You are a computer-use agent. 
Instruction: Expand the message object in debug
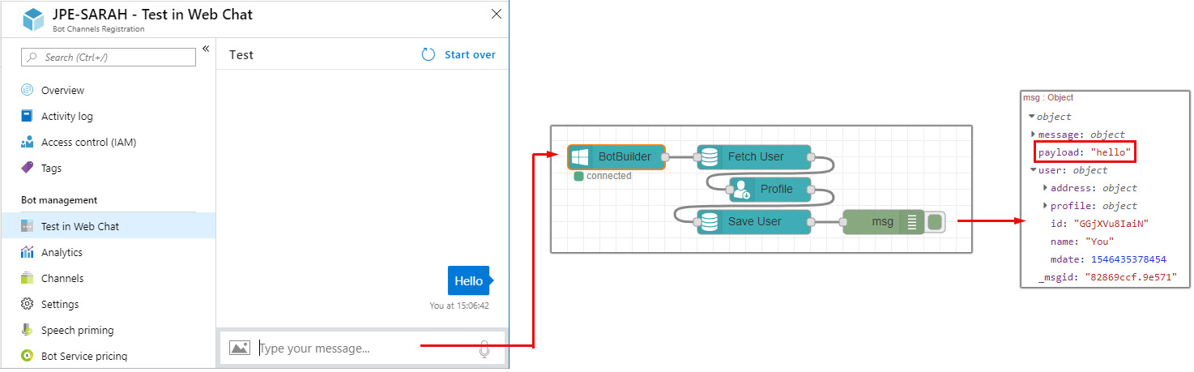click(1033, 135)
